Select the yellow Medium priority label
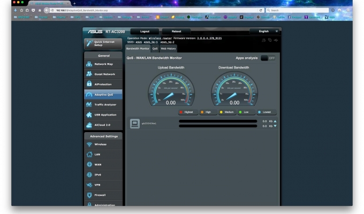Screen dimensions: 364x214 coord(227,112)
